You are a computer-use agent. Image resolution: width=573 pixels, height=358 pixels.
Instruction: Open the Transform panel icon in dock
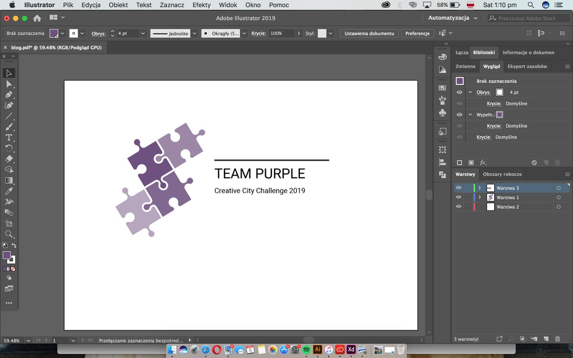[x=442, y=150]
